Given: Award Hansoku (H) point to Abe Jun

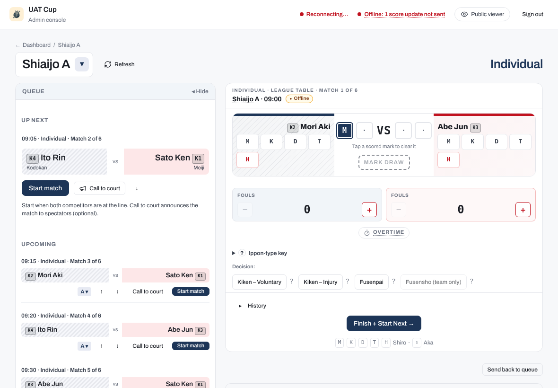Looking at the screenshot, I should 448,160.
